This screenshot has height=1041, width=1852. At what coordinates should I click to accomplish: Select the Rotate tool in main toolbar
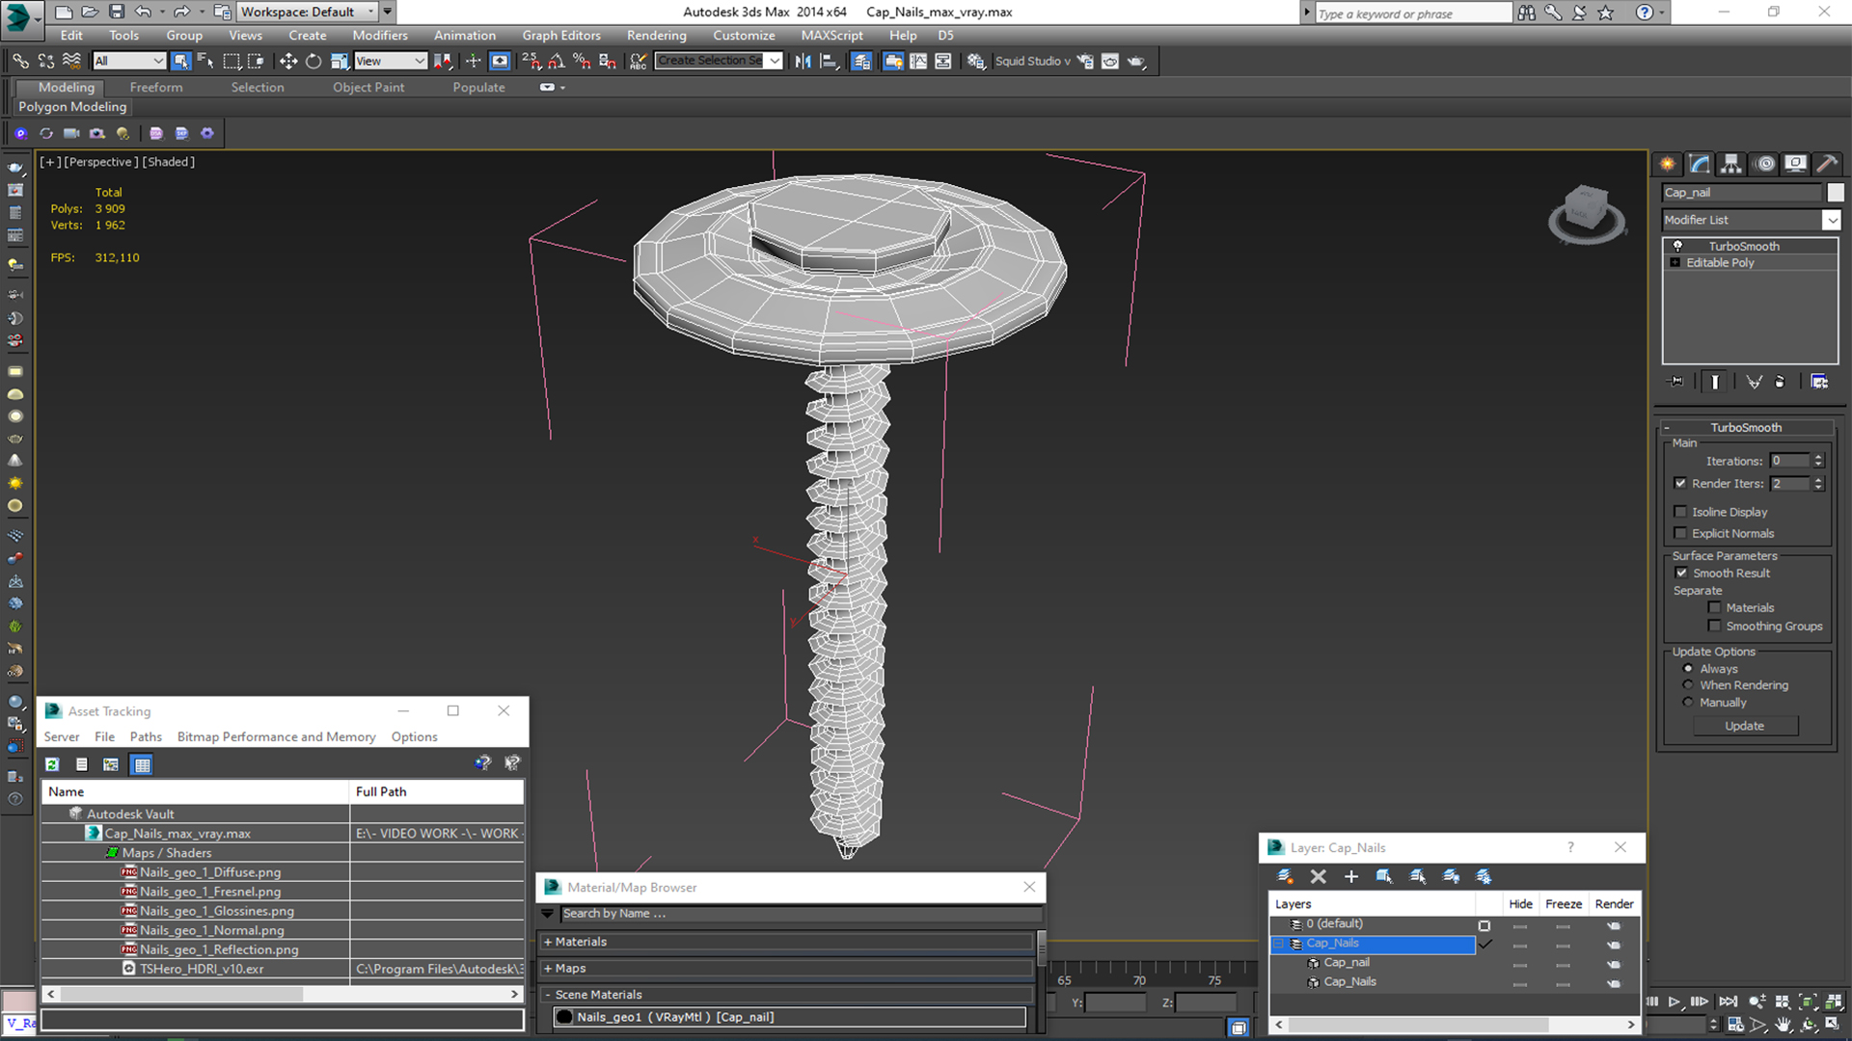313,61
